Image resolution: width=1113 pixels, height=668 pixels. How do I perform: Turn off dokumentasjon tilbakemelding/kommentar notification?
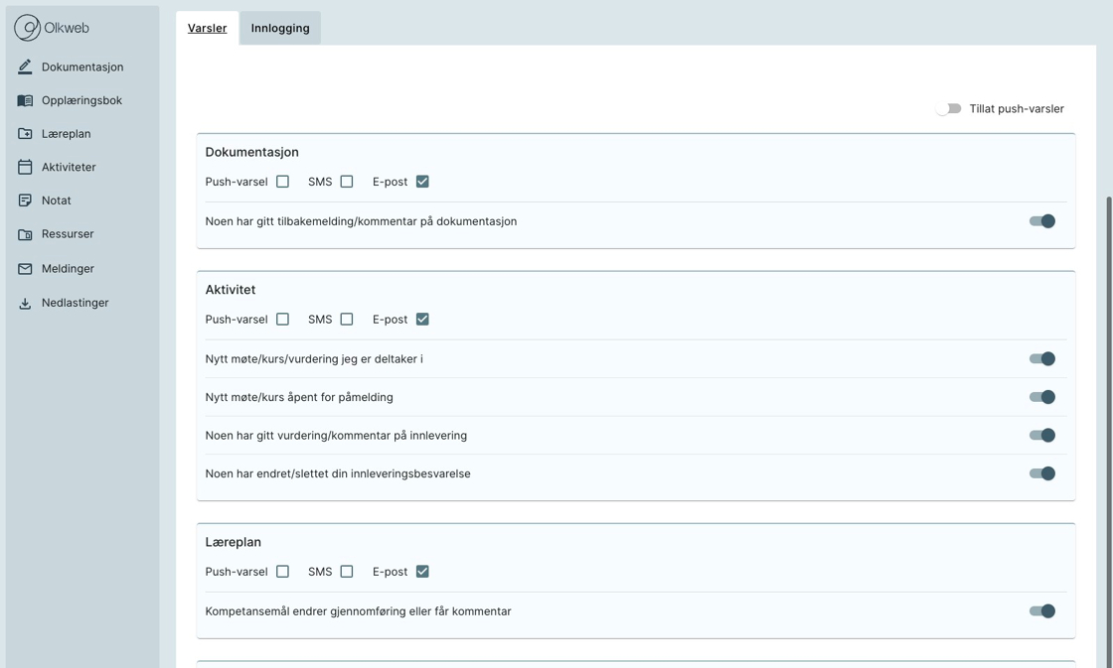coord(1041,221)
